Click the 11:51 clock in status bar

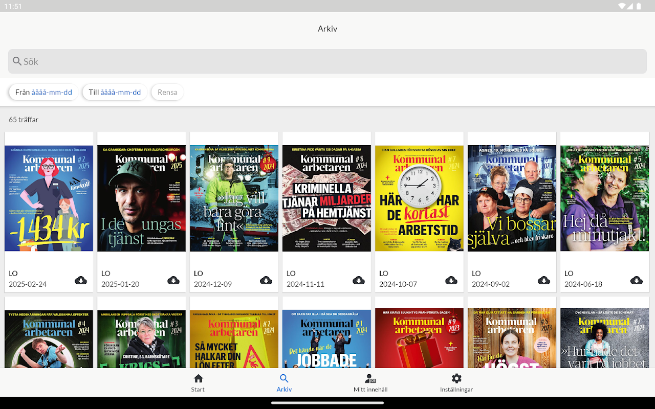[13, 6]
